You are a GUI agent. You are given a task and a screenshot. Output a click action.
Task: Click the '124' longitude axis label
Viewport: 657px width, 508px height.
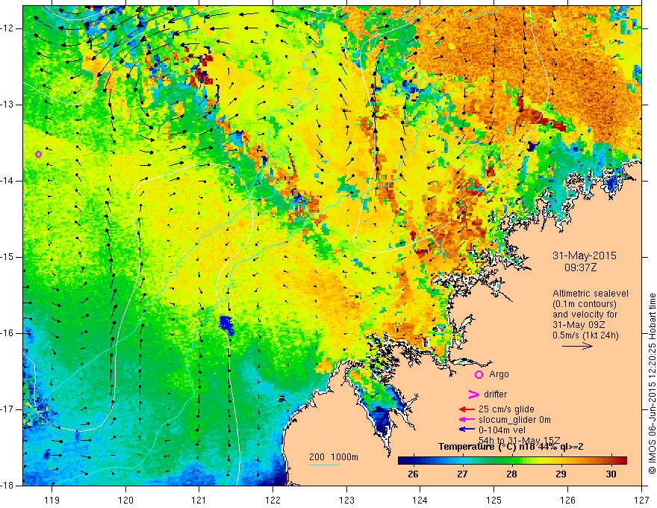420,500
